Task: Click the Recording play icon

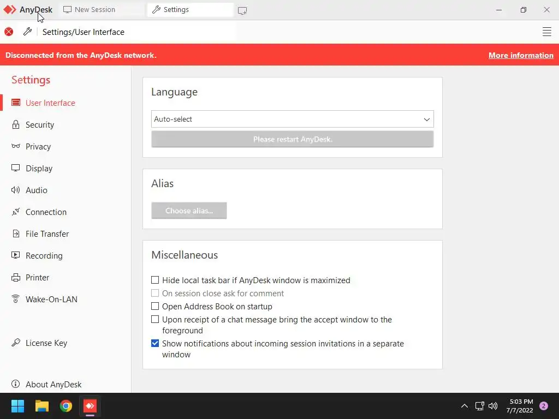Action: (x=16, y=255)
